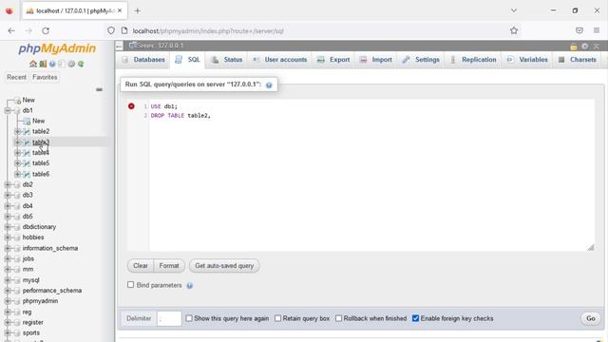Hide navigation panel arrow at server bar left
Screen dimensions: 608x342
click(x=119, y=47)
